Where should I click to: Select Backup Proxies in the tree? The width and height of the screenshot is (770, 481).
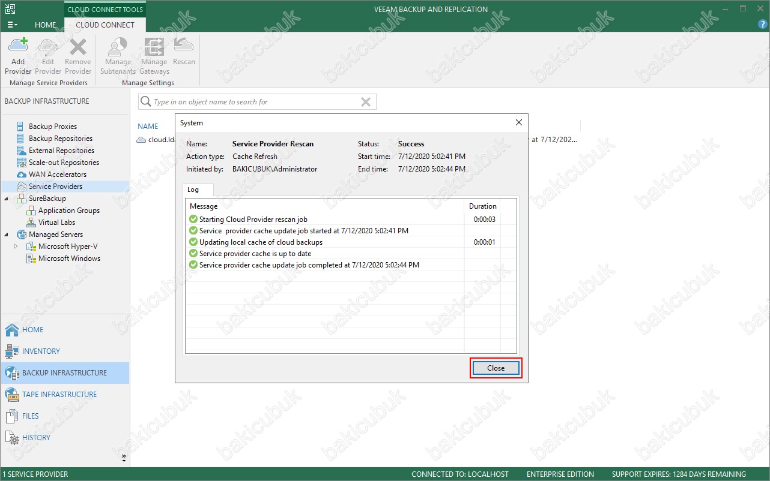(x=53, y=127)
